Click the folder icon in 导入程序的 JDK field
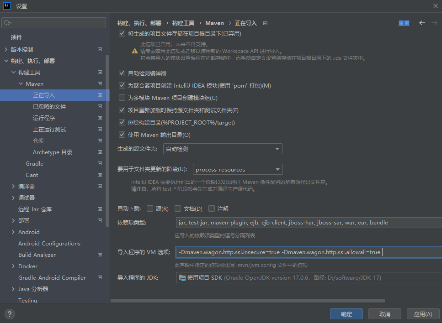The height and width of the screenshot is (323, 442). [x=182, y=278]
